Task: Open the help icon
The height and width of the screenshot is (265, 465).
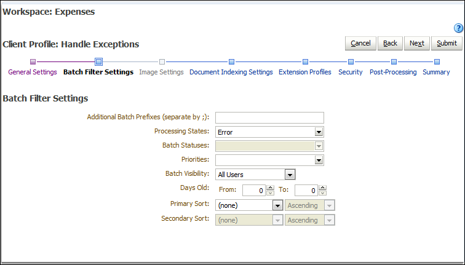Action: pyautogui.click(x=458, y=28)
